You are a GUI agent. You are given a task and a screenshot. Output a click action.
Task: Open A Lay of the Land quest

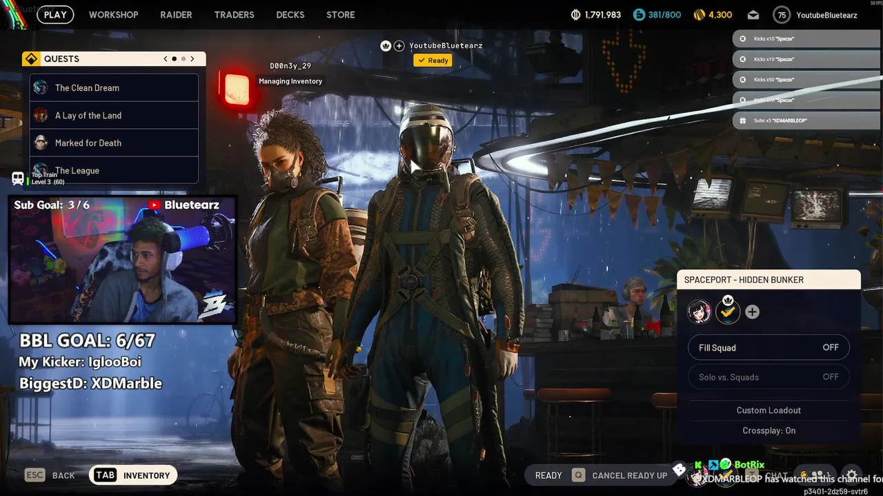[114, 115]
